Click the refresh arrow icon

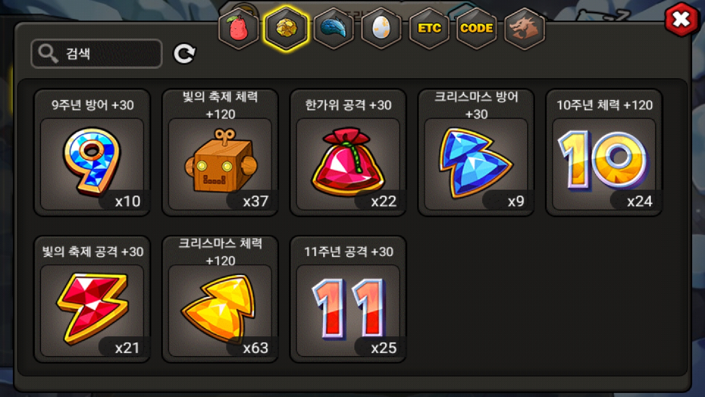(184, 54)
